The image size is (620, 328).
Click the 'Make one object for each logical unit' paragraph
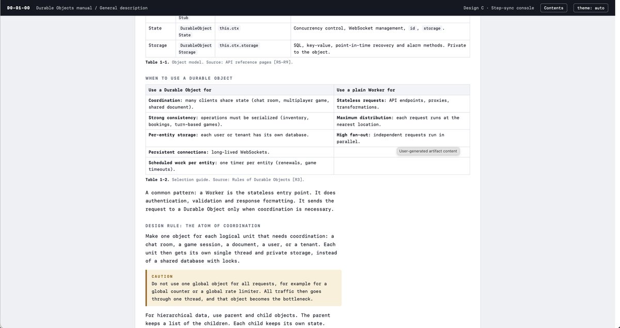click(241, 248)
